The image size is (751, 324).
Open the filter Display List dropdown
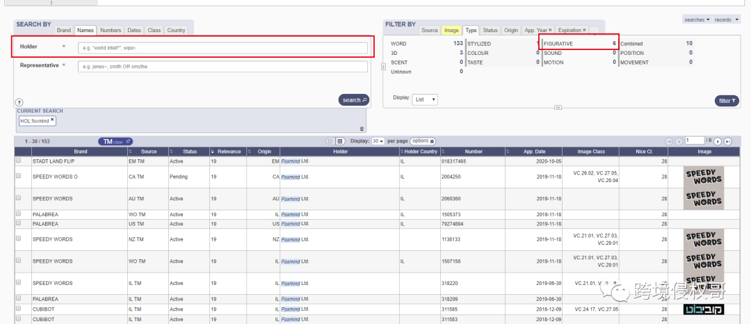tap(425, 99)
